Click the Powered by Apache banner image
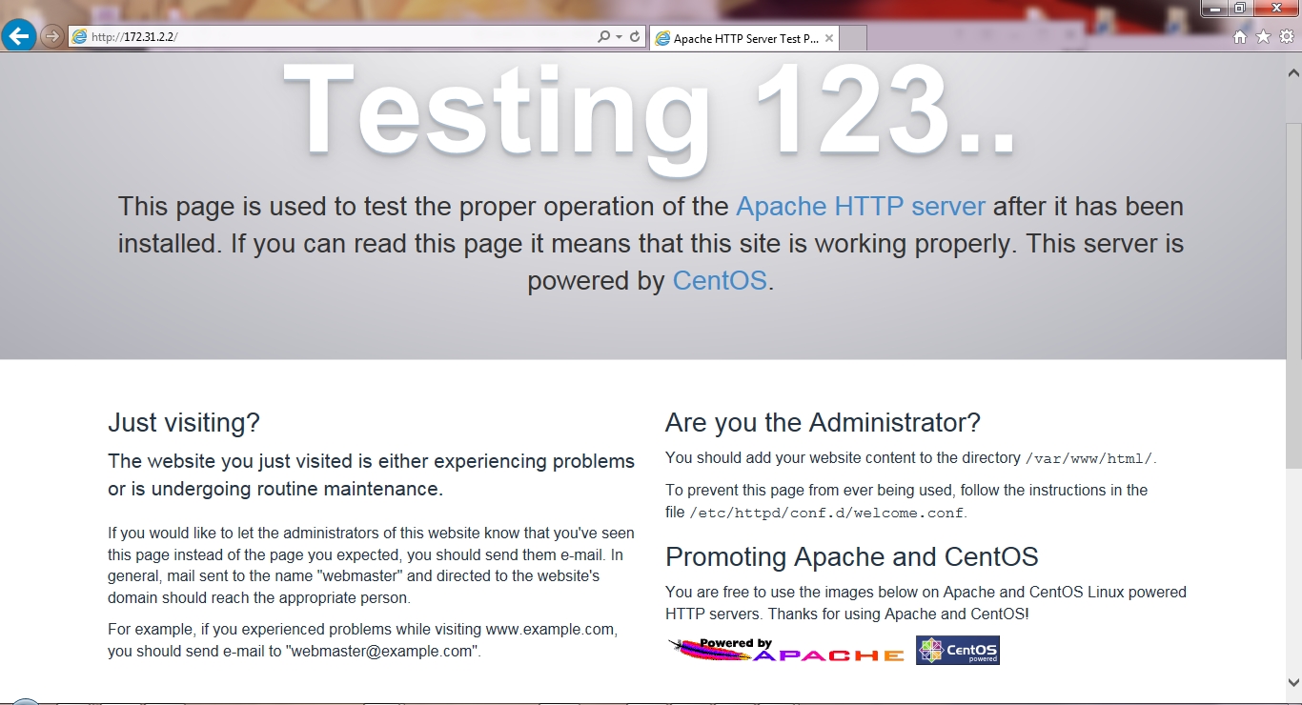Screen dimensions: 1302x705 (786, 651)
